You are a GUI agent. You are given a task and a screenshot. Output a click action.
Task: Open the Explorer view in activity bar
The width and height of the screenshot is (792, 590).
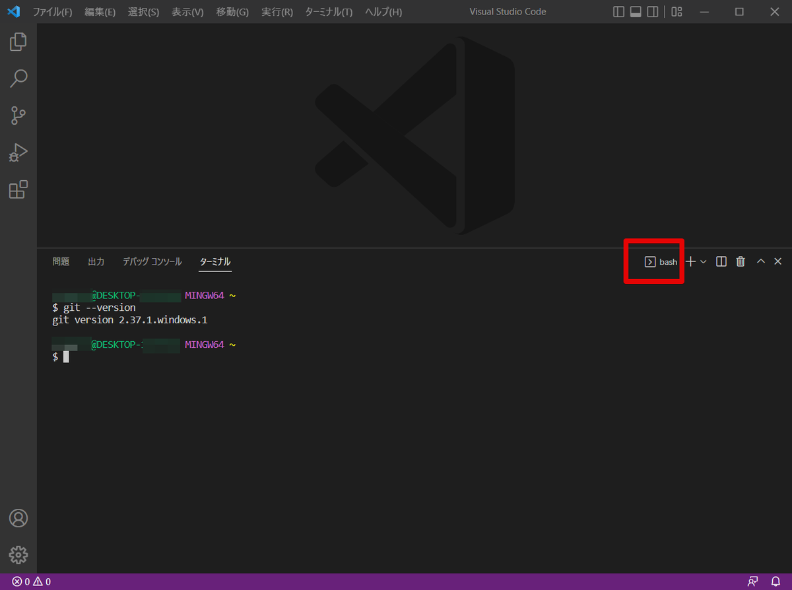tap(18, 42)
